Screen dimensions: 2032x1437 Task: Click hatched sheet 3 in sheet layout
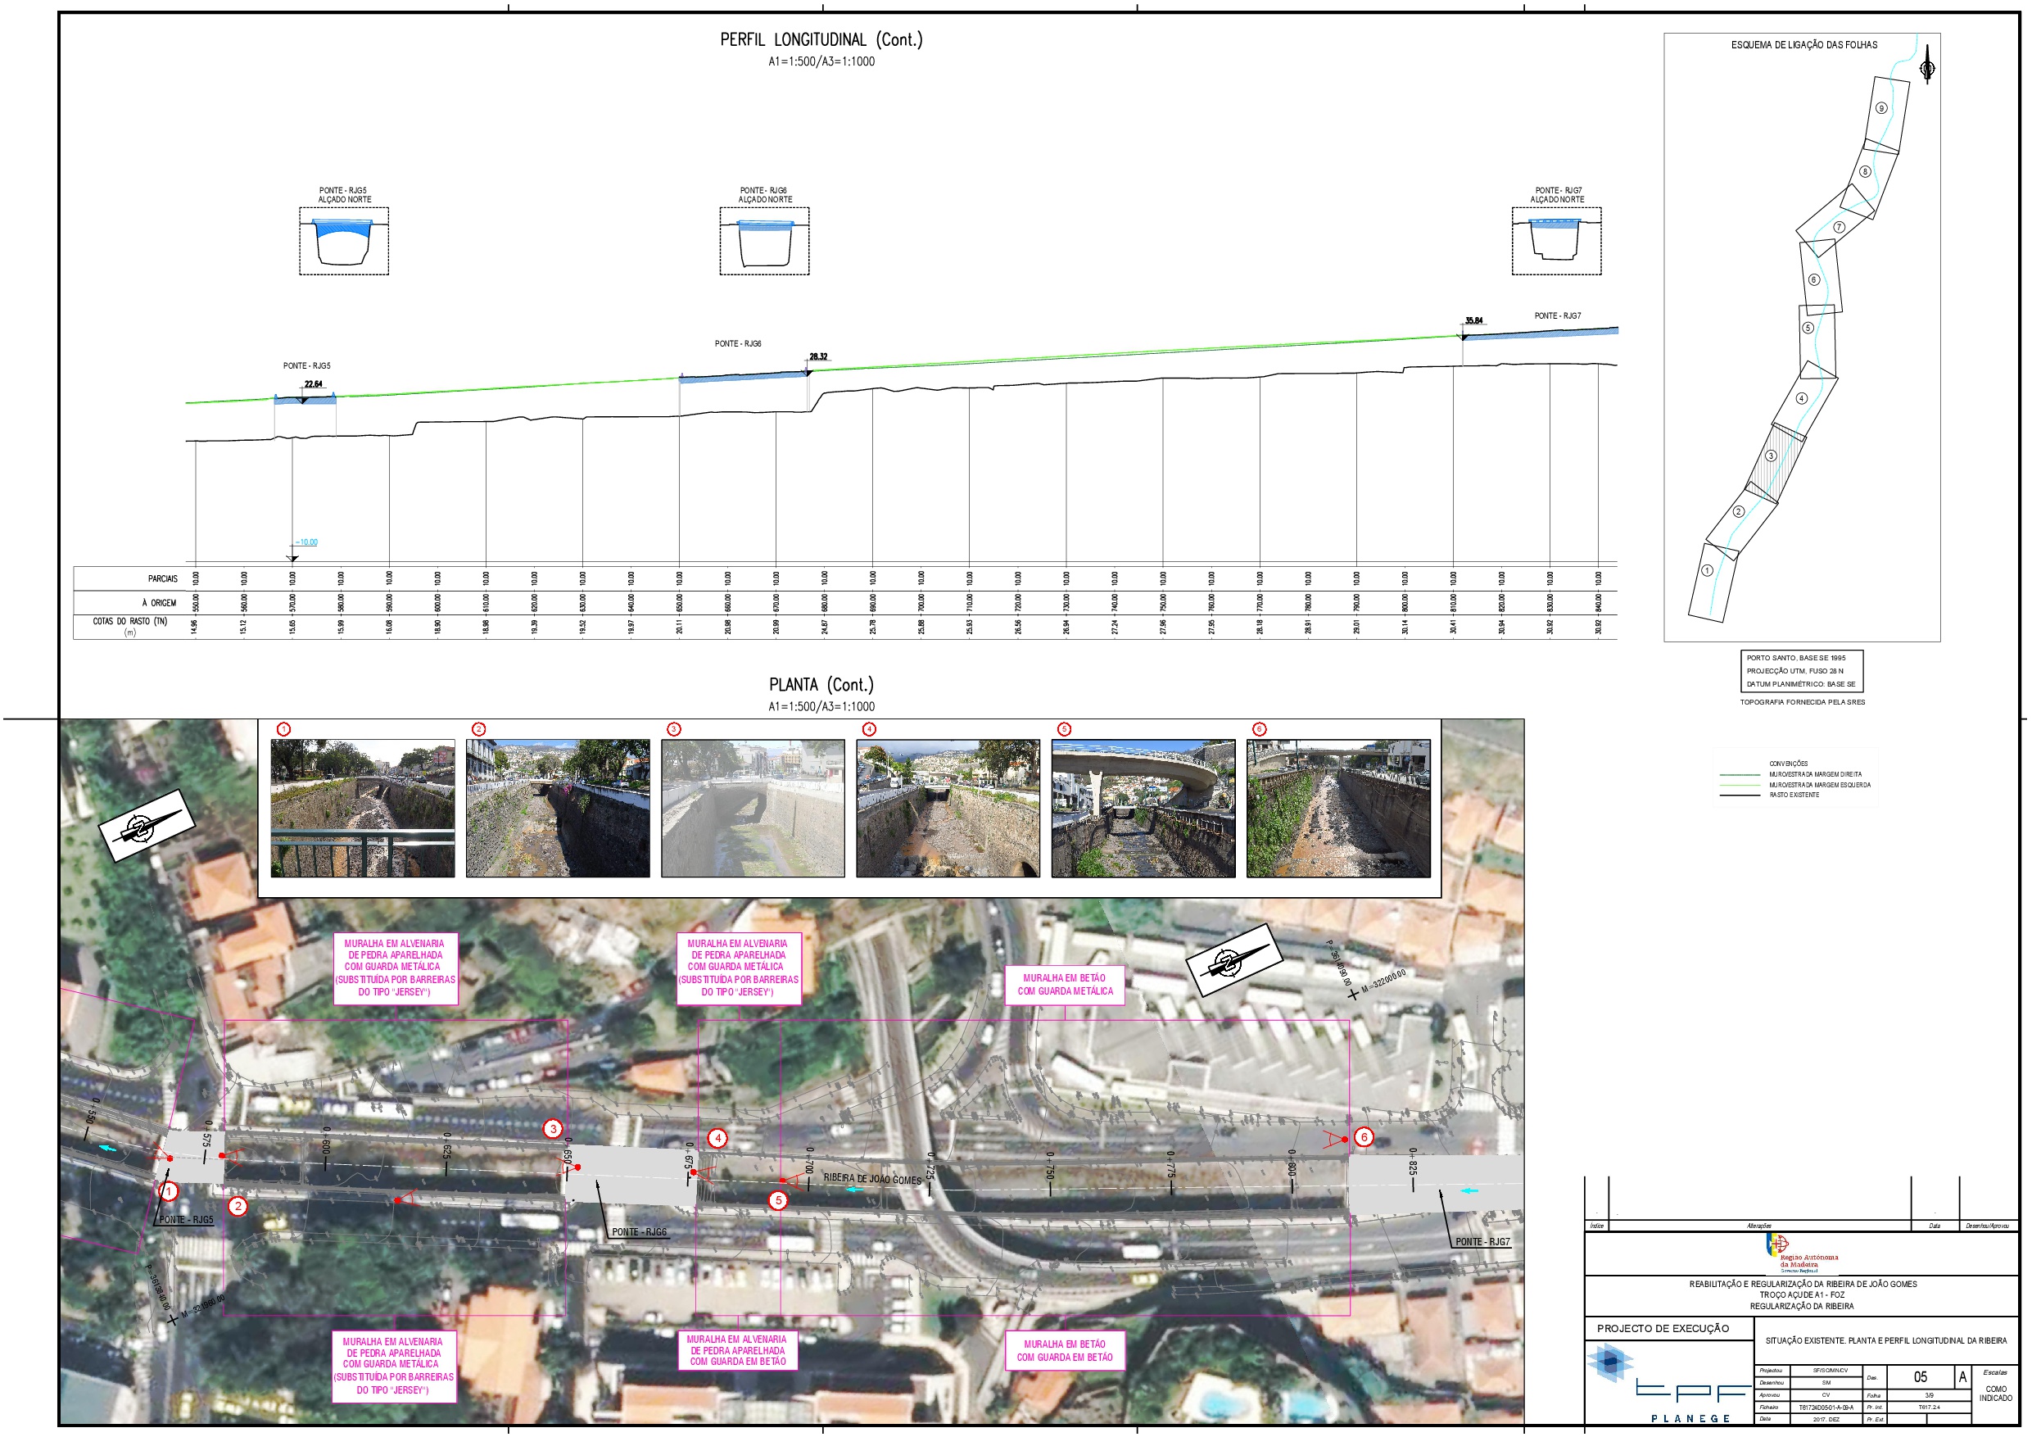coord(1771,456)
